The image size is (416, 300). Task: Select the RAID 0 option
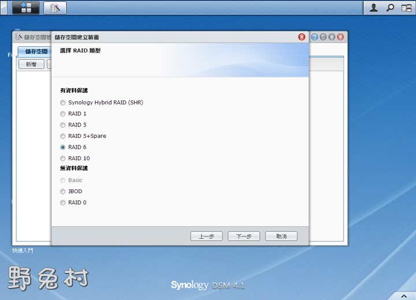[x=62, y=202]
